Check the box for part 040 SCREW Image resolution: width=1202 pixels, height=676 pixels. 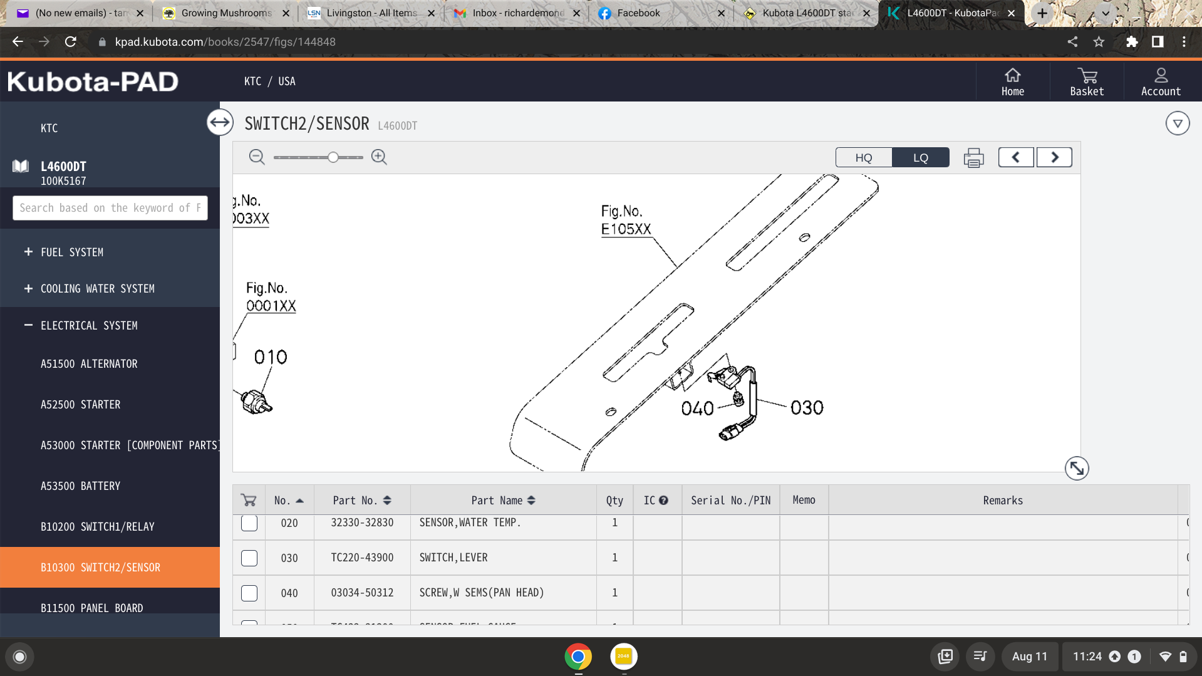[249, 593]
